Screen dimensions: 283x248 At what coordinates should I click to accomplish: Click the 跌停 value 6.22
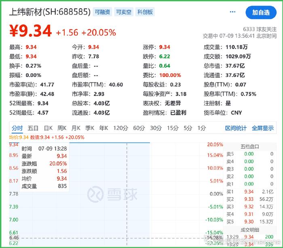165,56
